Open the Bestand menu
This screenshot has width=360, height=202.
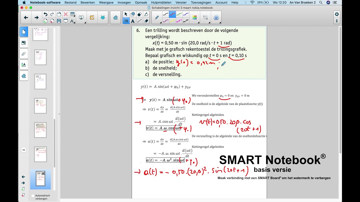[x=70, y=3]
